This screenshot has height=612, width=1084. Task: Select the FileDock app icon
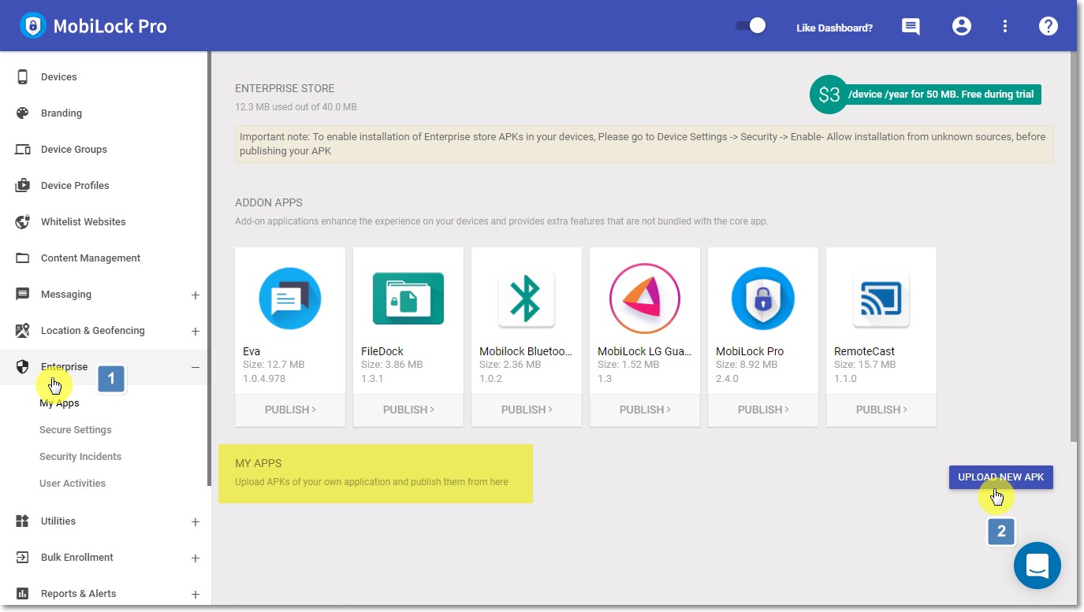408,299
